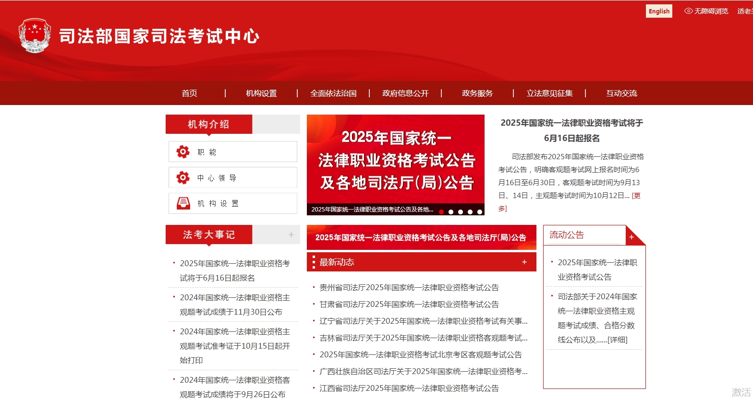Click the gear icon beside 职能
This screenshot has height=399, width=753.
click(183, 152)
